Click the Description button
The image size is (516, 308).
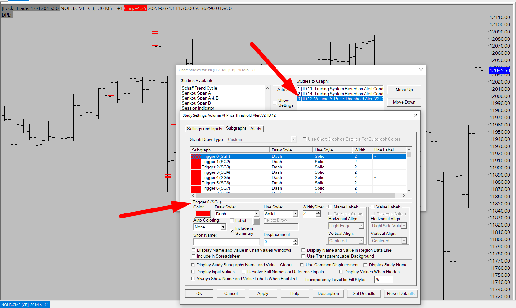(x=328, y=294)
